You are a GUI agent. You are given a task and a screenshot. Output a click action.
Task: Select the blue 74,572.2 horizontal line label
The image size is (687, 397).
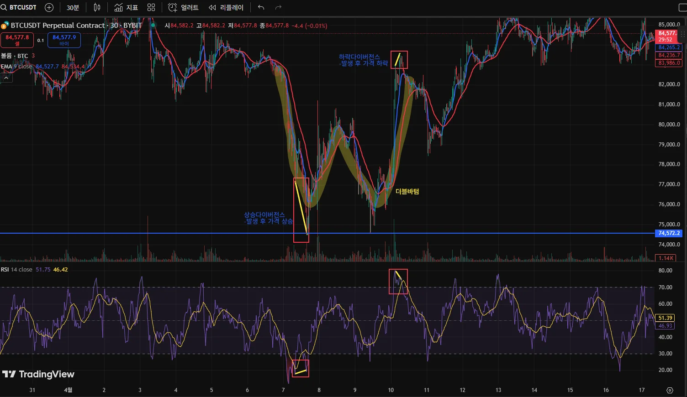pos(669,233)
